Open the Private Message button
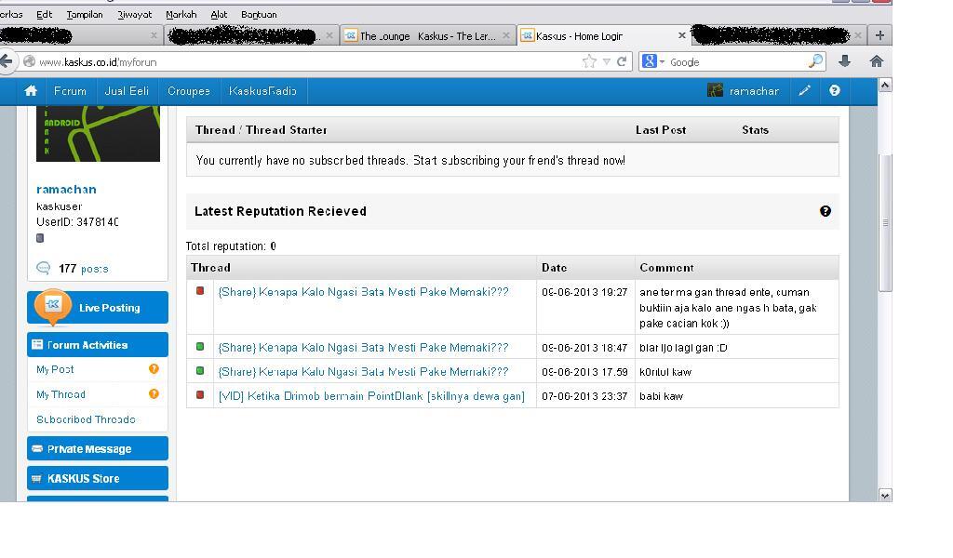 tap(98, 448)
